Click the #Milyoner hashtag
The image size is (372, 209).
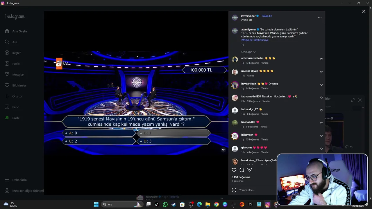pos(247,40)
